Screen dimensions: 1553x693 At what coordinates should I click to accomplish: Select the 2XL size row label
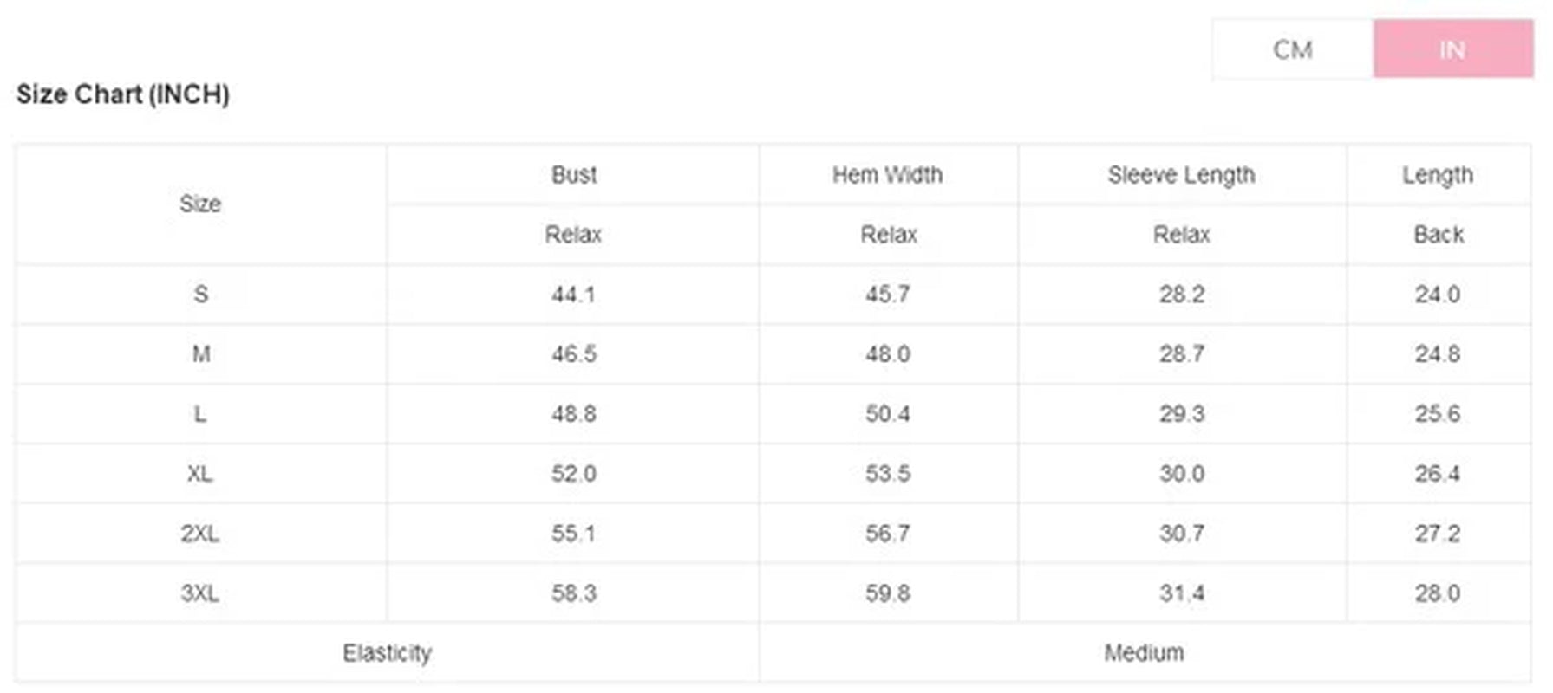point(200,534)
